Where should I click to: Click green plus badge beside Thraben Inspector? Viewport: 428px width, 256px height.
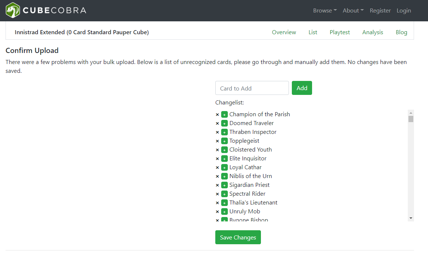click(x=224, y=132)
